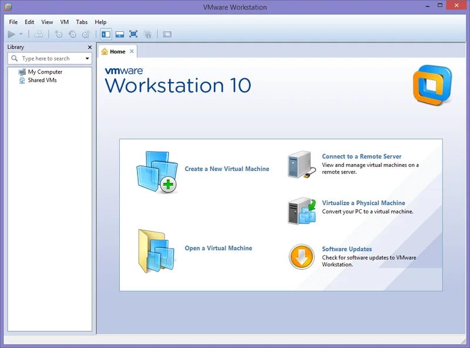Click the 'Library' panel title
The image size is (470, 348).
coord(16,47)
